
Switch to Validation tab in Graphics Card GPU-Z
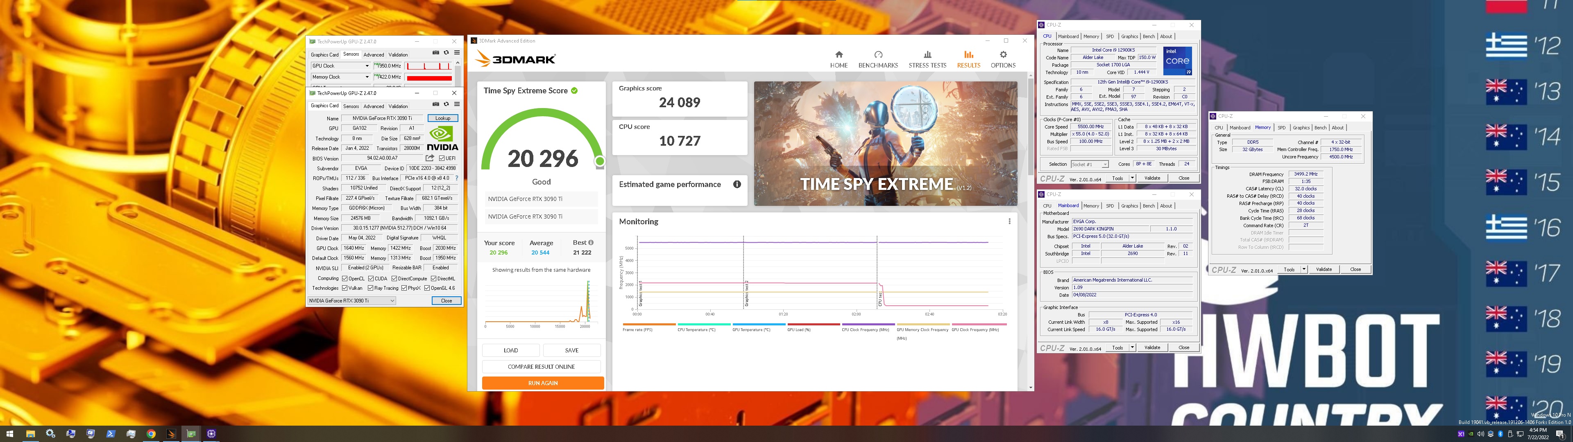398,106
